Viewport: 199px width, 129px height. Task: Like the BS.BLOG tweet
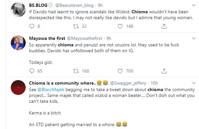click(x=120, y=26)
